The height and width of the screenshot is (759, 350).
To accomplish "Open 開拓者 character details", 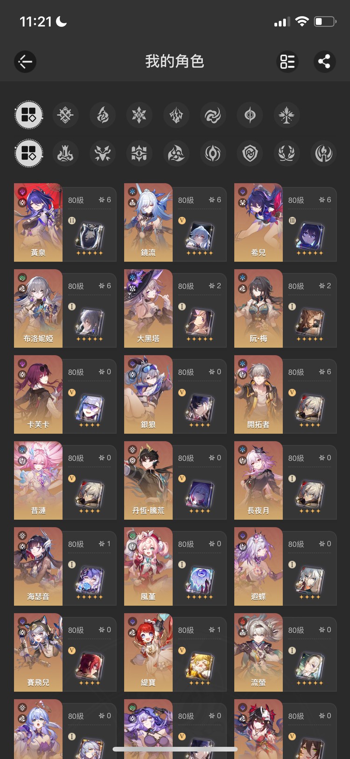I will click(286, 394).
